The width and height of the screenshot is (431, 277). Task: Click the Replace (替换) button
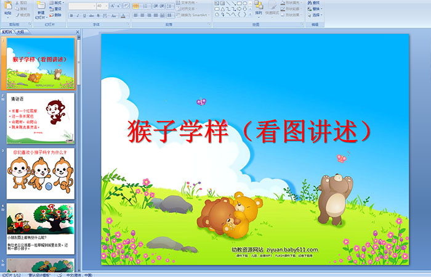315,9
